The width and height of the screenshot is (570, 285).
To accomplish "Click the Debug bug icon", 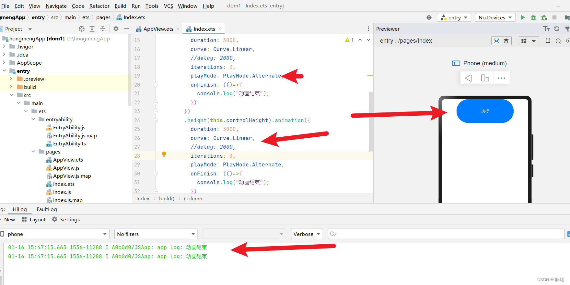I will (533, 17).
